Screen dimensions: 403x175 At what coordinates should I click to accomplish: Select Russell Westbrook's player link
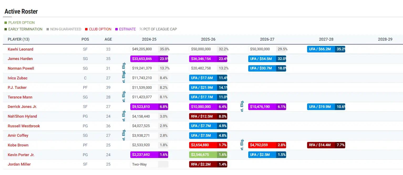pos(24,126)
